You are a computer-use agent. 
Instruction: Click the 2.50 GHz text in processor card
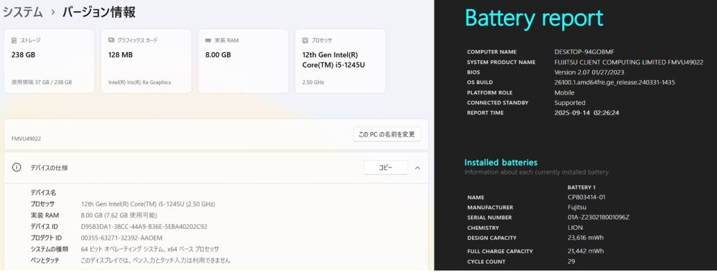tap(313, 82)
